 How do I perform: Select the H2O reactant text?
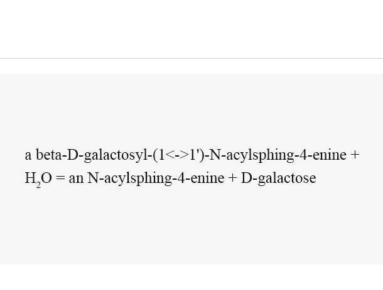point(38,179)
